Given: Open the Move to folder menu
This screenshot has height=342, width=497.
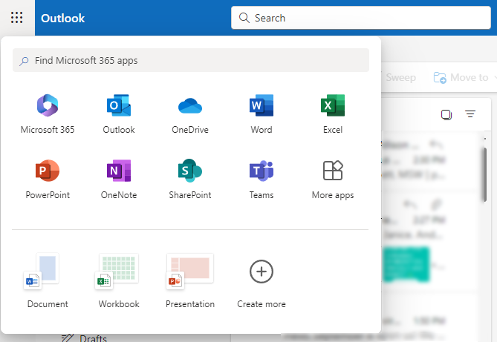Looking at the screenshot, I should click(x=464, y=77).
